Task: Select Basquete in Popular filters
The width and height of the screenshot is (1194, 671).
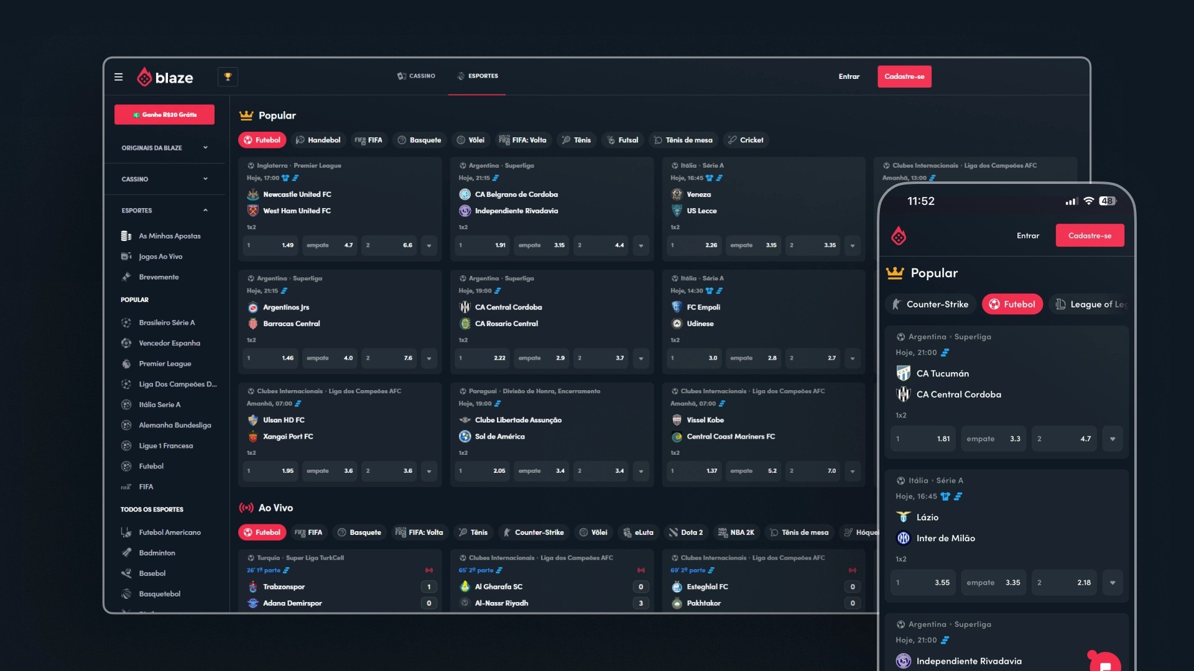Action: (x=419, y=140)
